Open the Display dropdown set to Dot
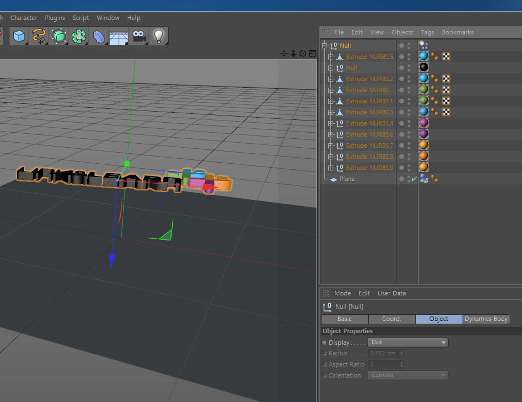Image resolution: width=522 pixels, height=402 pixels. (x=408, y=343)
